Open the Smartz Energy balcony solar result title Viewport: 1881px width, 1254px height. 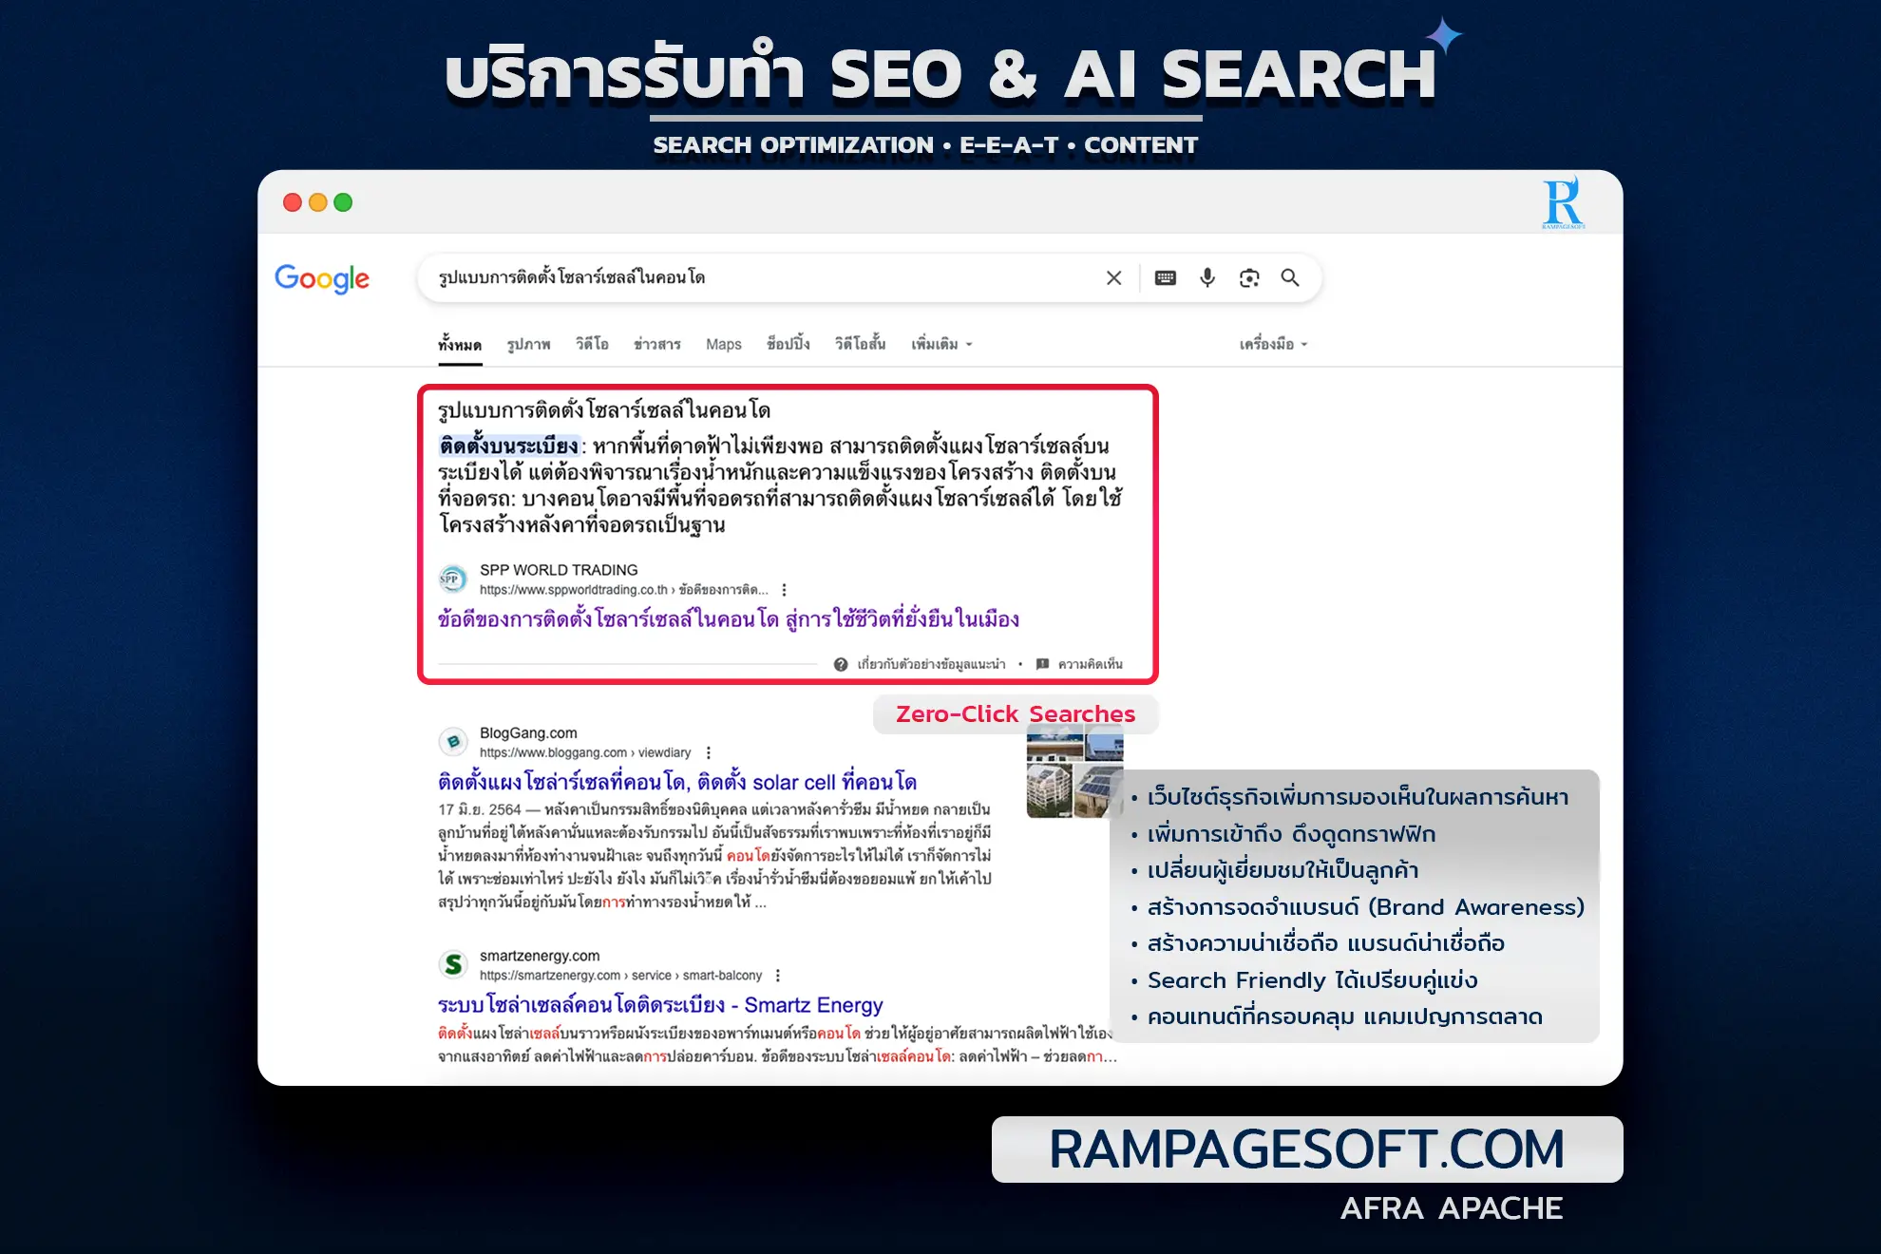660,1005
